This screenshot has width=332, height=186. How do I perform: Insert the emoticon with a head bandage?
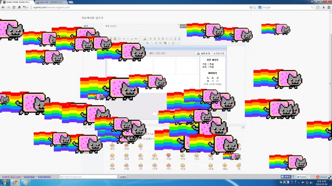126,165
